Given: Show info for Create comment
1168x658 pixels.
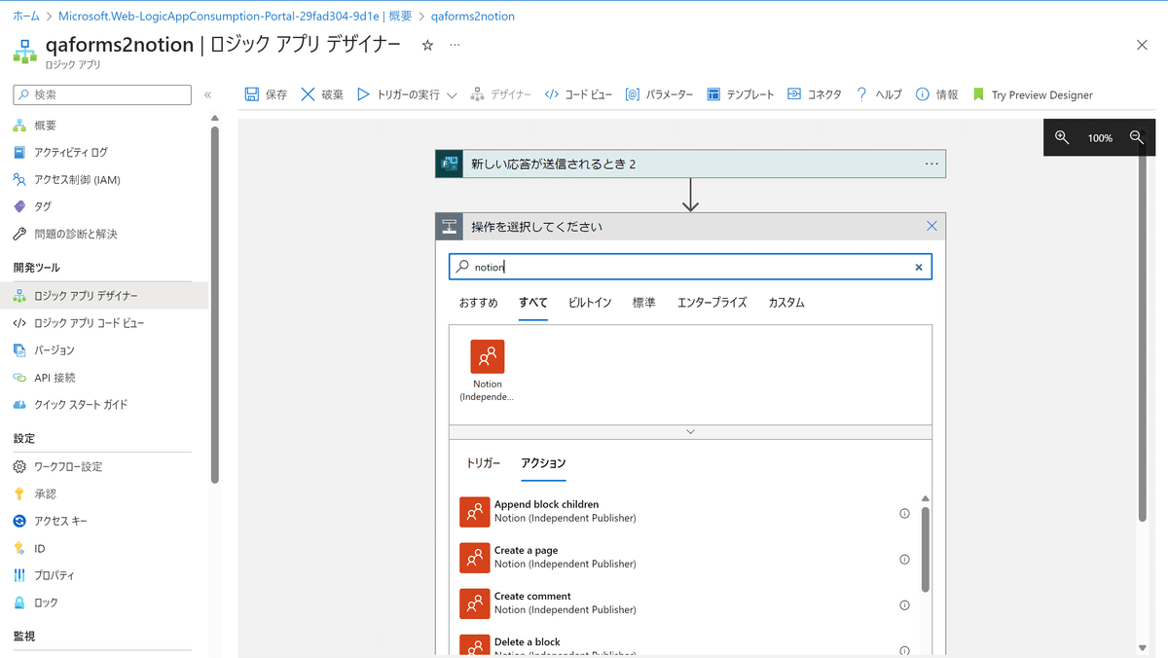Looking at the screenshot, I should click(904, 604).
